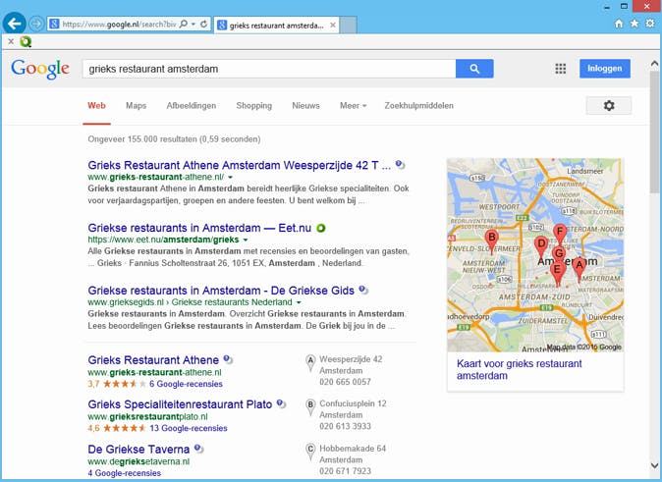The width and height of the screenshot is (662, 482).
Task: Open 'Griekse restaurants in Amsterdam — Eet.nu' result
Action: point(199,228)
